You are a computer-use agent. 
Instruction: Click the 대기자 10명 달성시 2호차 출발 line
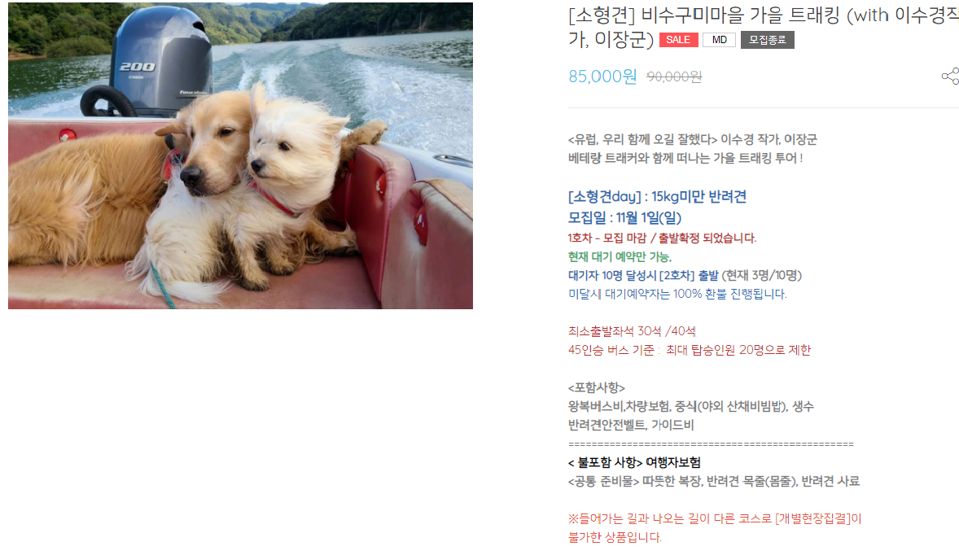(x=685, y=275)
